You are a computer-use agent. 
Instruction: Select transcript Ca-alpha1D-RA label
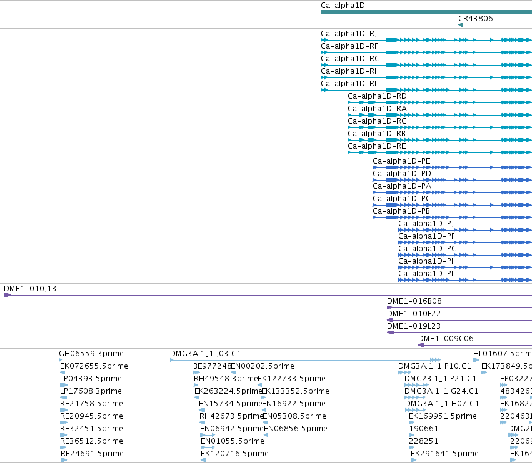[377, 109]
